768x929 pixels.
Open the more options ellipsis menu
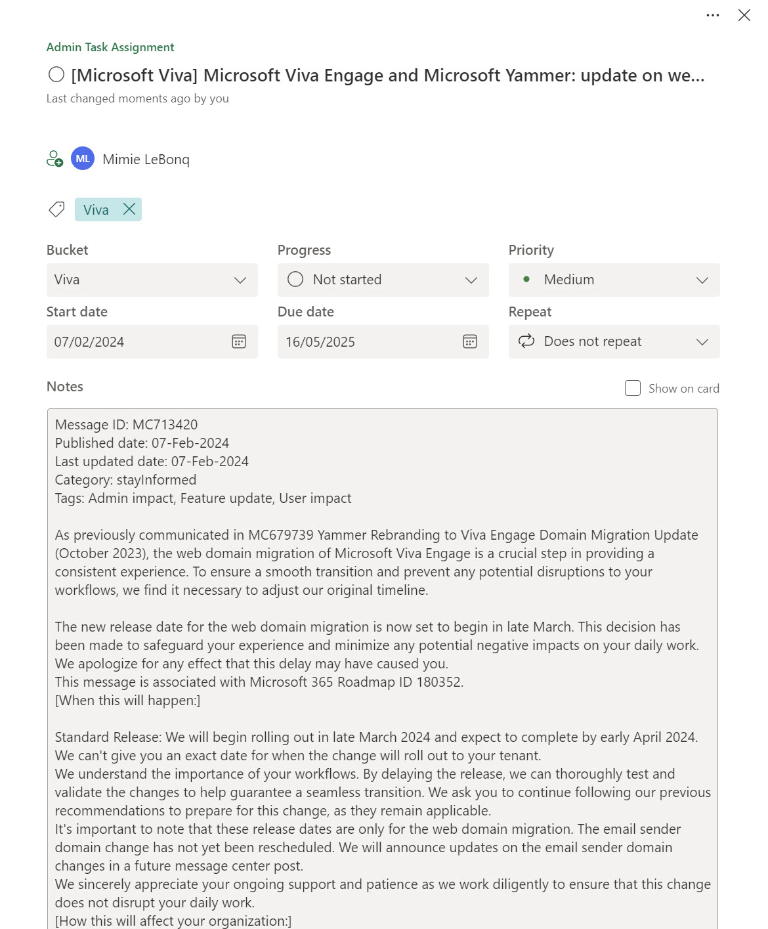(713, 15)
